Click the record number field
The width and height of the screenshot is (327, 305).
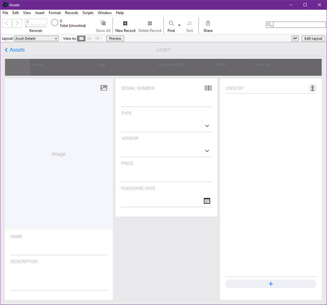click(x=36, y=22)
